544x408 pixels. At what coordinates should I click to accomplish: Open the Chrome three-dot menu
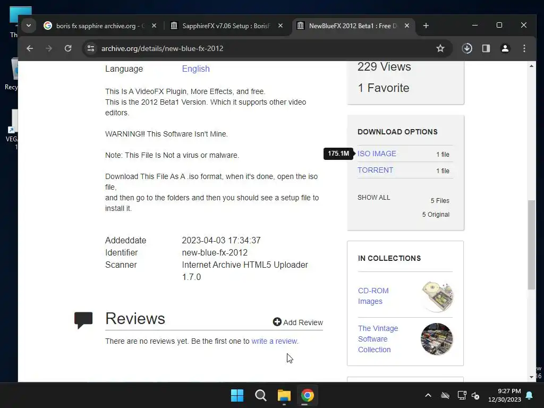tap(524, 48)
